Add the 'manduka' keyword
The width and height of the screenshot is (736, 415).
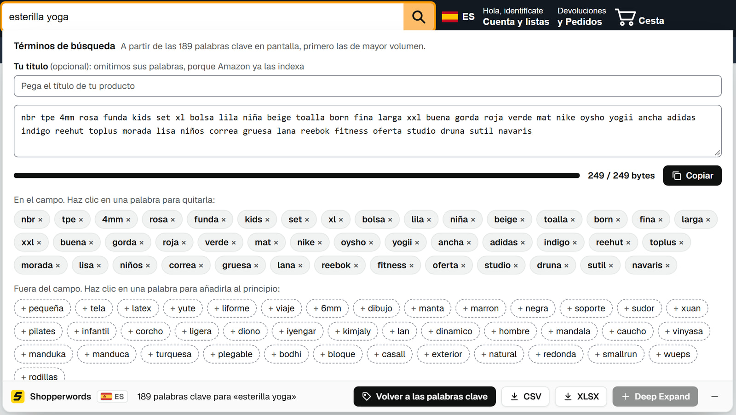43,354
